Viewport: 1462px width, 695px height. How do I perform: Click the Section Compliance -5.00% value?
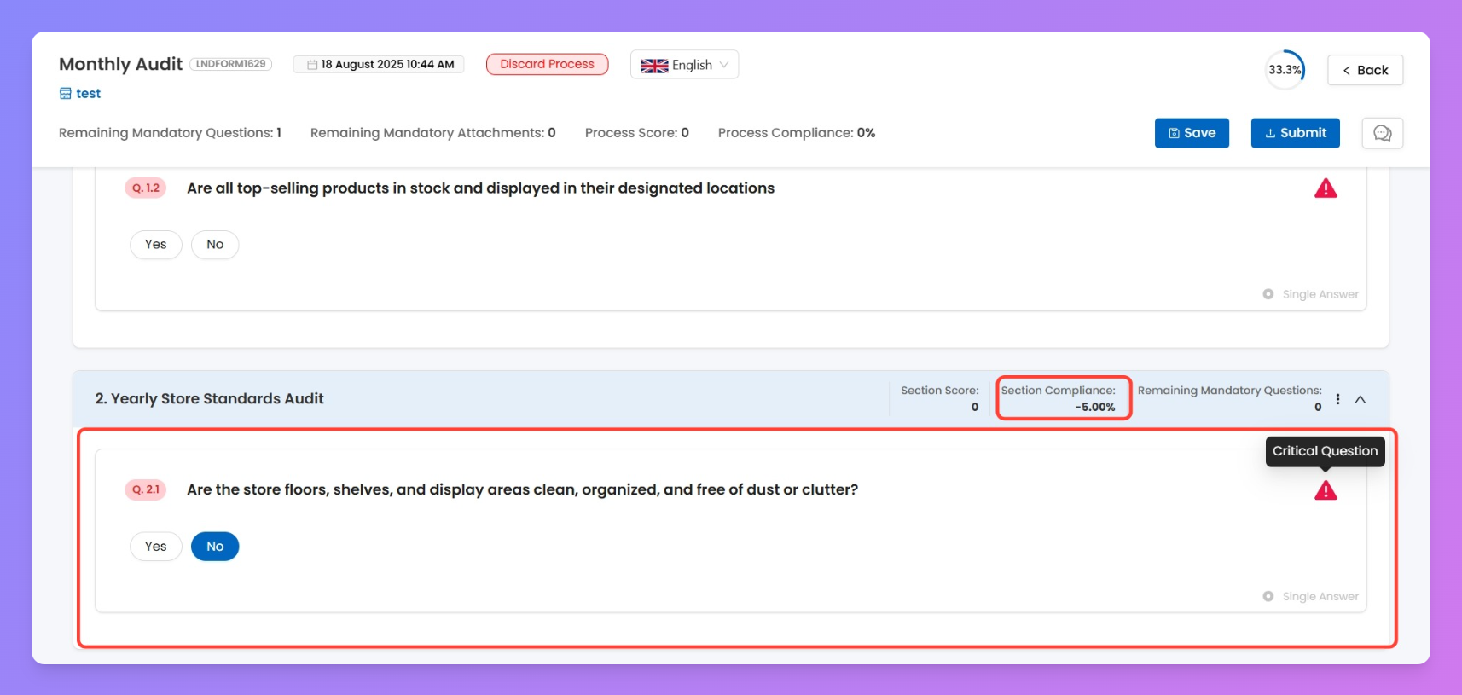1094,407
